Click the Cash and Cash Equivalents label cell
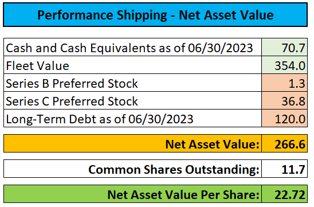The height and width of the screenshot is (207, 314). (x=132, y=47)
